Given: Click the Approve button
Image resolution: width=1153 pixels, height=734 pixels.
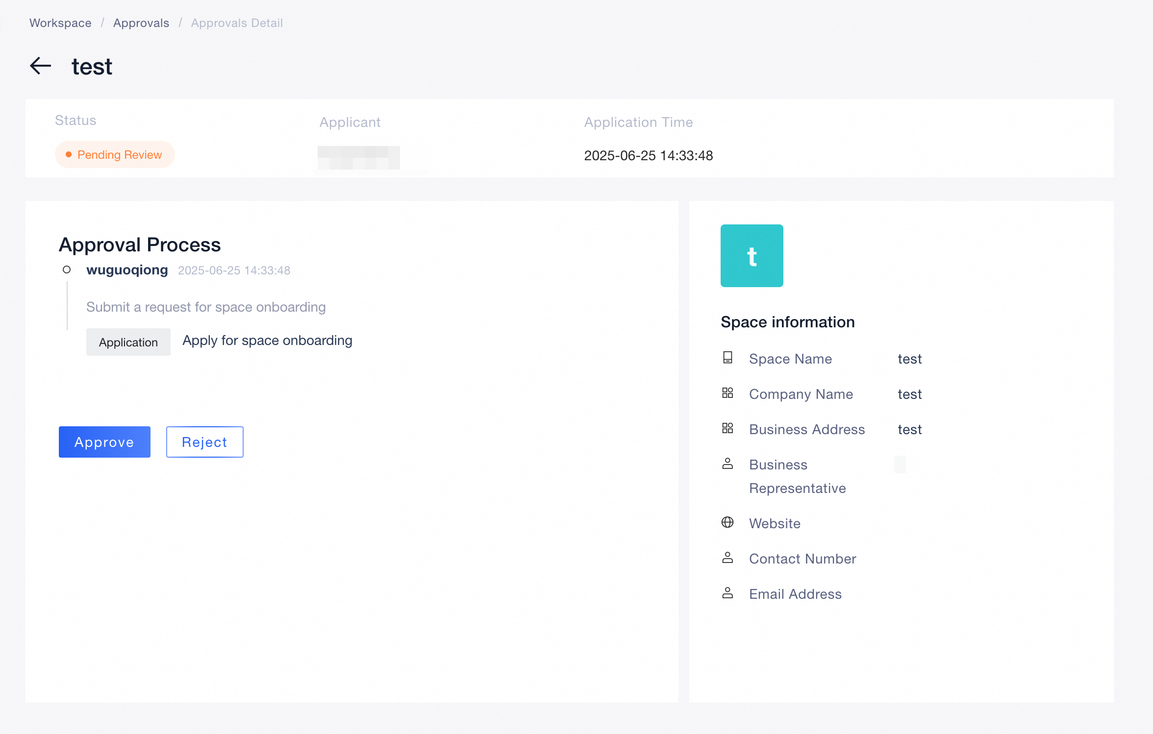Looking at the screenshot, I should tap(104, 442).
